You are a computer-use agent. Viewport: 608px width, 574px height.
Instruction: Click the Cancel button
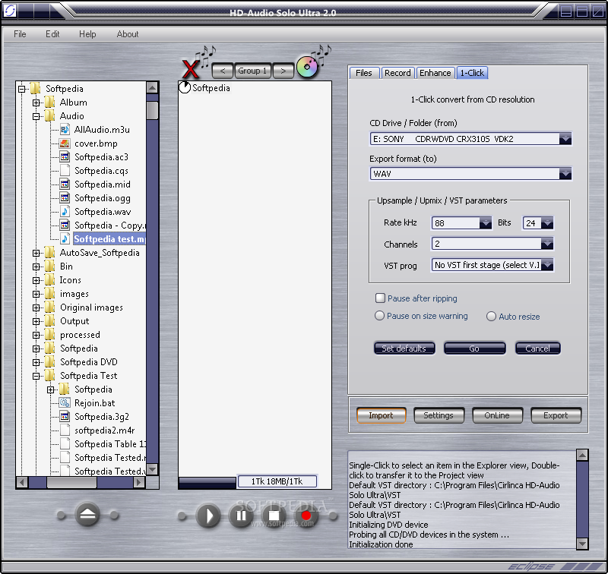[537, 348]
